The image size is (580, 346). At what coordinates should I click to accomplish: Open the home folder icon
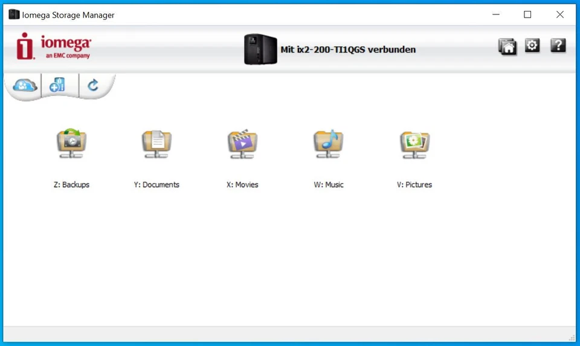[x=507, y=46]
